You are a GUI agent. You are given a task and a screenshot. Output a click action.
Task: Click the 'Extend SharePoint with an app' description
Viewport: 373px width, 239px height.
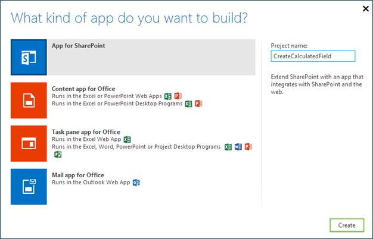[317, 84]
